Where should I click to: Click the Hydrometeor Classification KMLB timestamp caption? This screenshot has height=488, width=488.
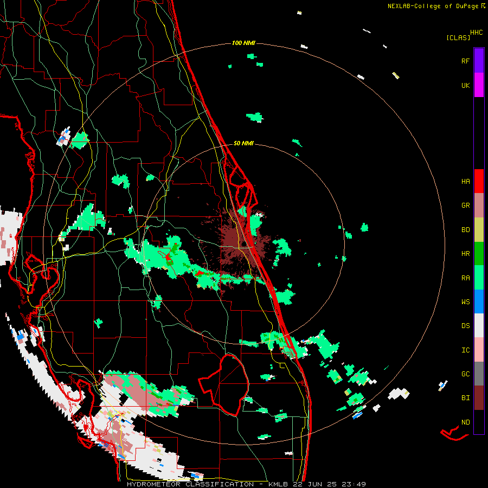coord(246,484)
